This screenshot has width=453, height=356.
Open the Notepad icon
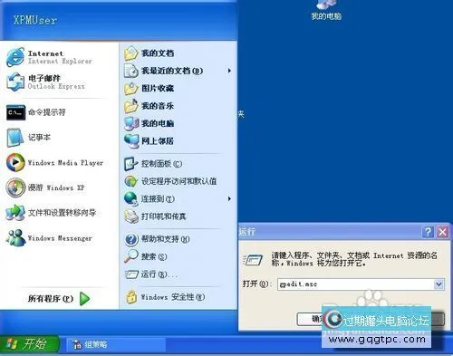15,138
